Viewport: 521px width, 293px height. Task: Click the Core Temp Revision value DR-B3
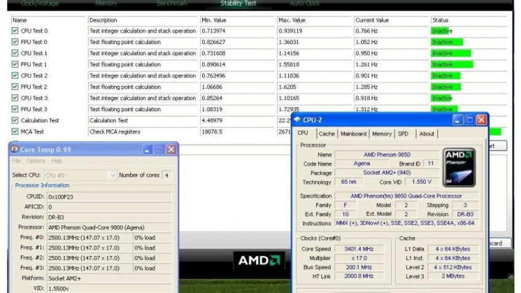coord(109,217)
